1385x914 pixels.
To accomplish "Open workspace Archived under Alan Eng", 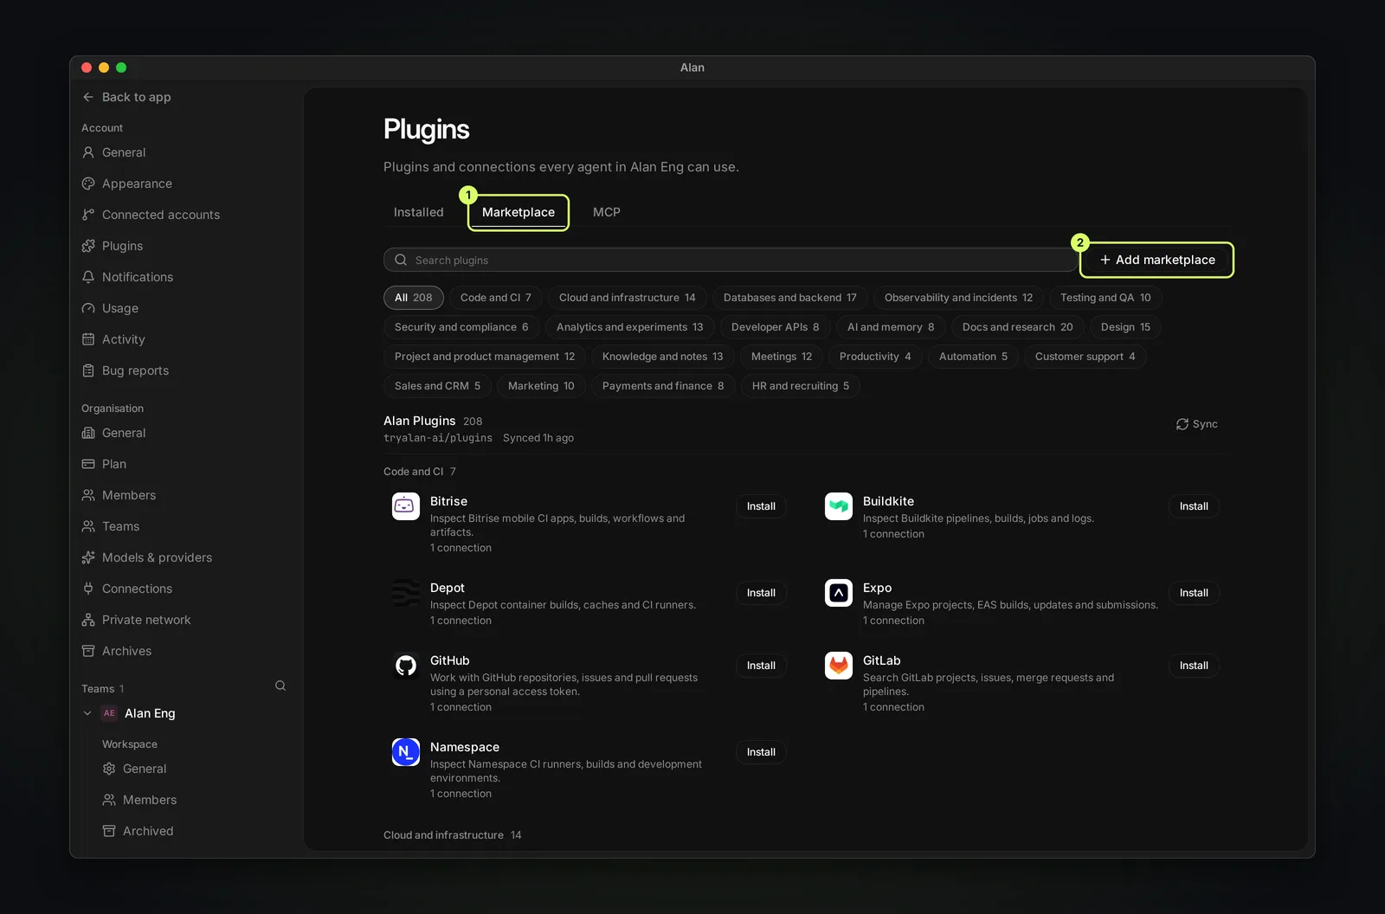I will (148, 831).
